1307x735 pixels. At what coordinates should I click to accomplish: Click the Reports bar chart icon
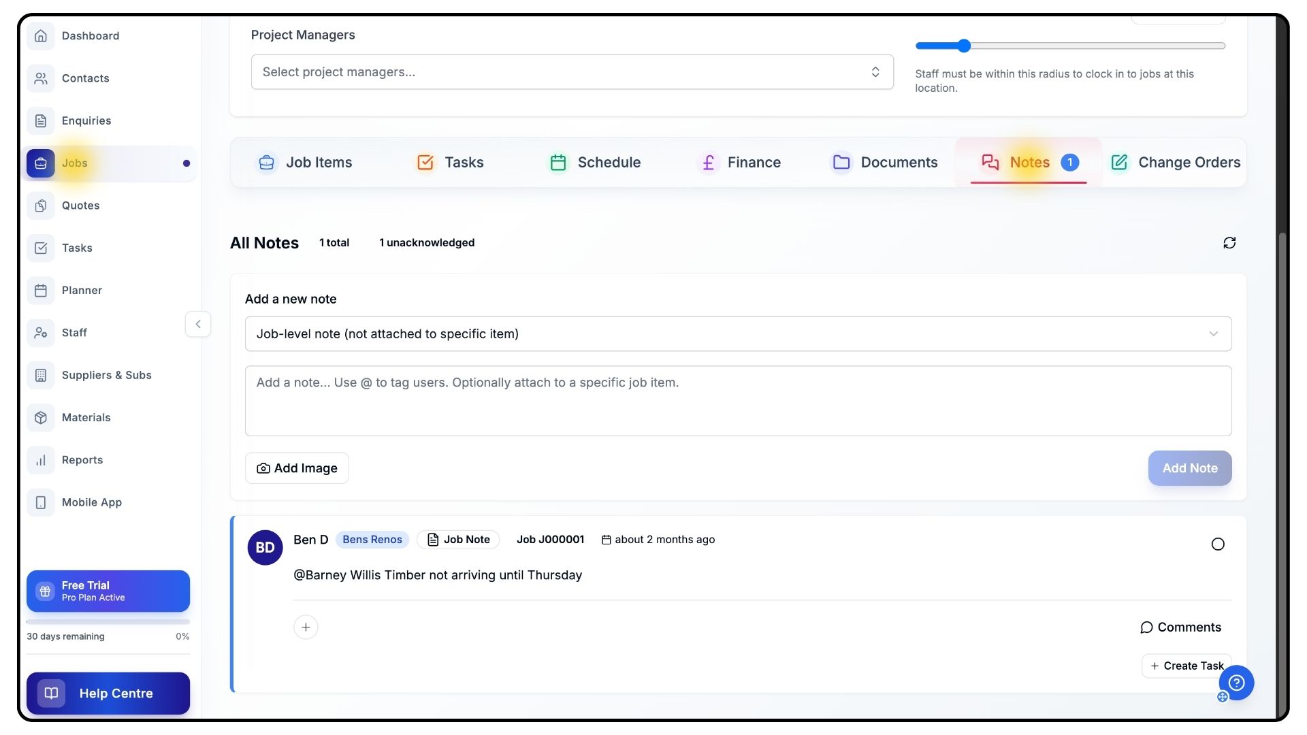coord(41,460)
